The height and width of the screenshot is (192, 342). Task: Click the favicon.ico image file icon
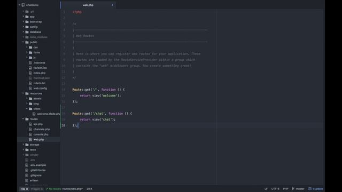30,68
